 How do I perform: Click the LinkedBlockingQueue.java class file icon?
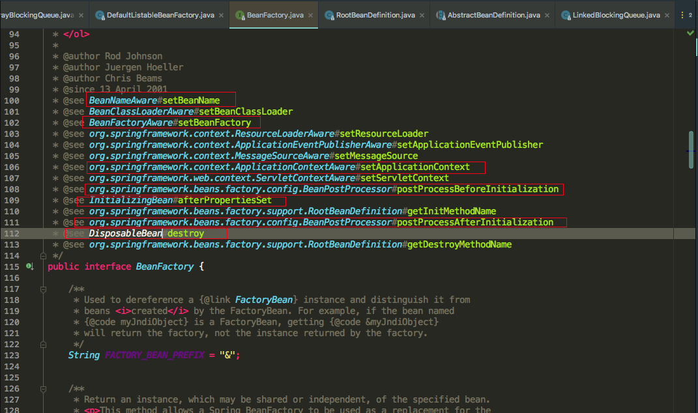coord(566,15)
